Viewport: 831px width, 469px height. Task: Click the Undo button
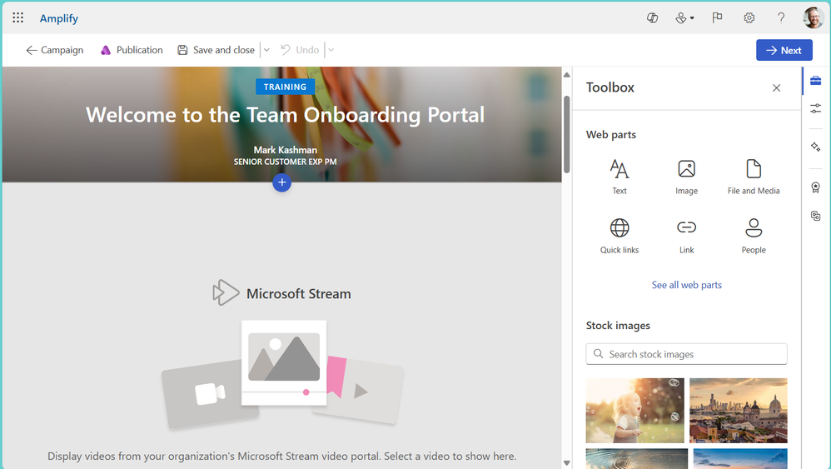(x=300, y=50)
